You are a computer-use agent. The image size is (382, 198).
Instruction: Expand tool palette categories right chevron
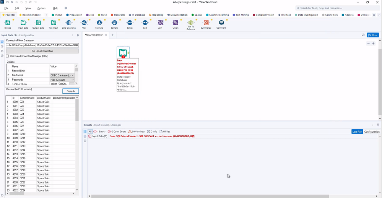coord(379,15)
